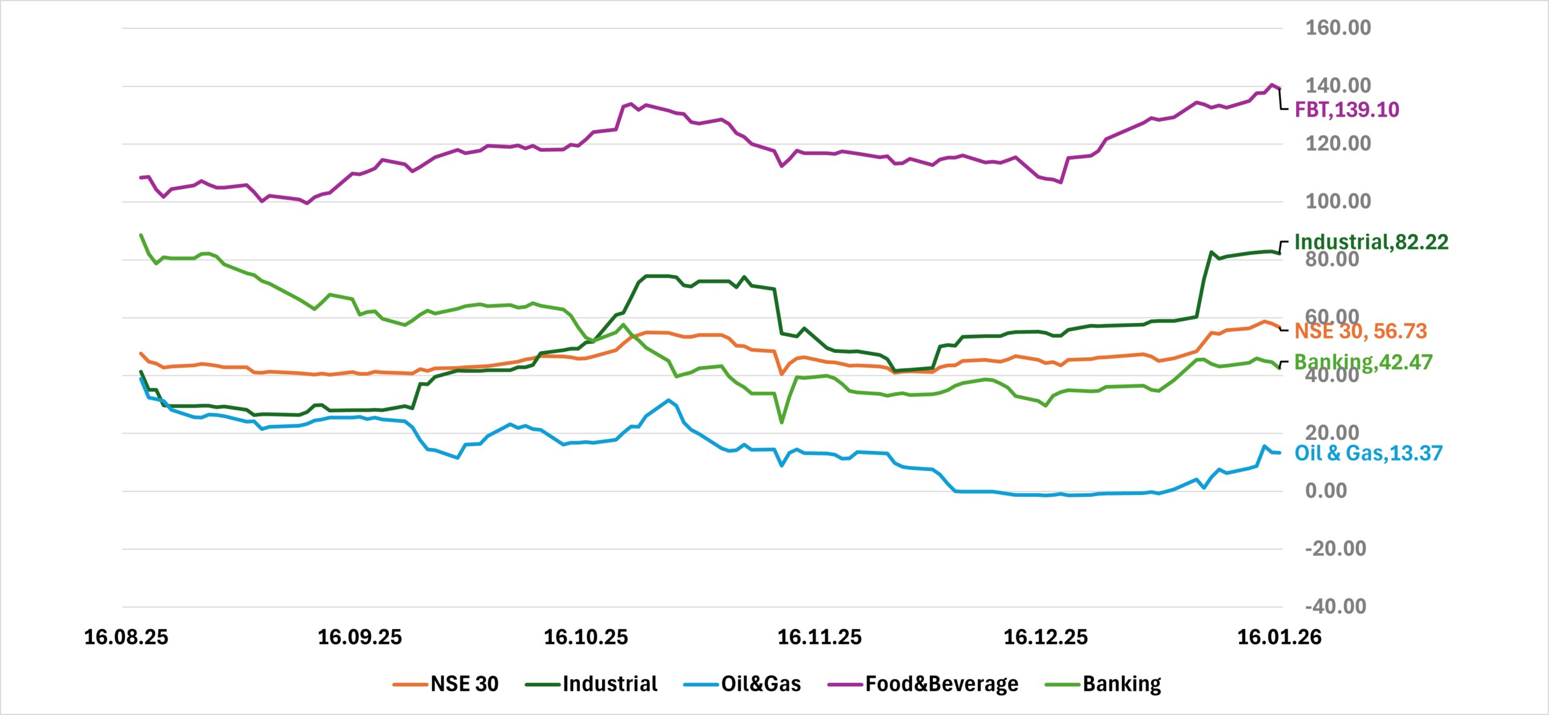
Task: Select the Oil & Gas,13.37 data label
Action: (1368, 453)
